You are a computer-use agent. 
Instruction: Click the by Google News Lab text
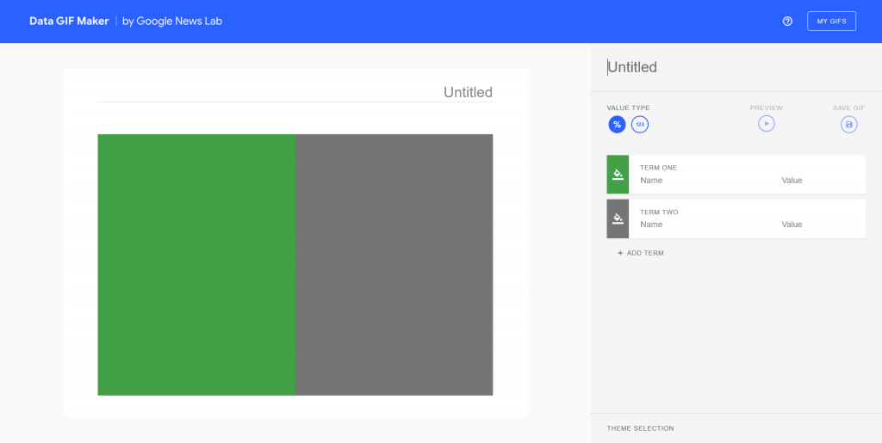pos(171,21)
